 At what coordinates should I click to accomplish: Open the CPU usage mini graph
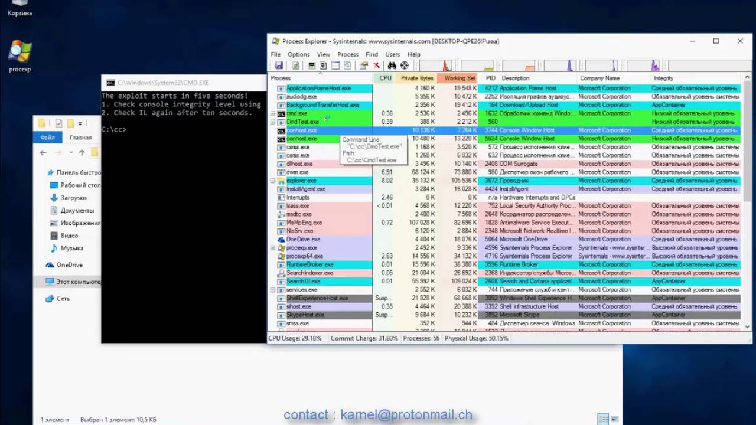[436, 66]
